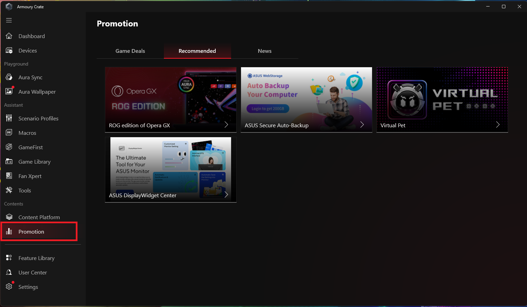Click the Game Library icon
Viewport: 527px width, 307px height.
[x=9, y=162]
